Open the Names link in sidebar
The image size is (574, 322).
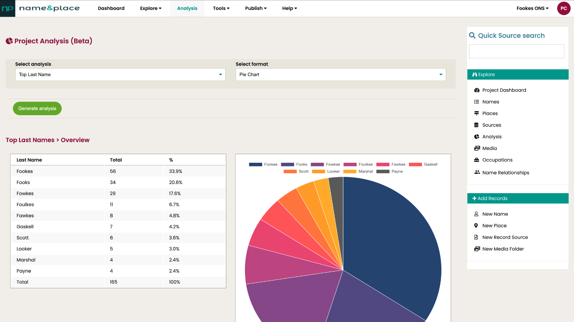pyautogui.click(x=490, y=102)
